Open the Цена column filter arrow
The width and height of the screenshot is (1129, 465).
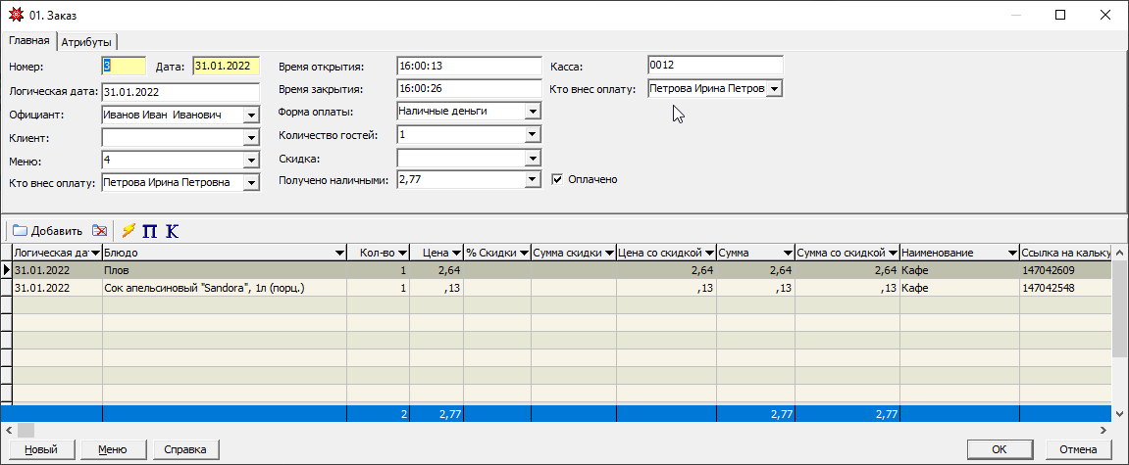click(456, 253)
